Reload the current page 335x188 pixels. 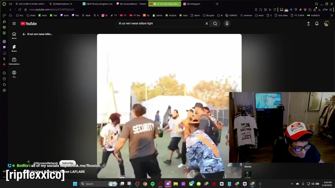tap(20, 10)
